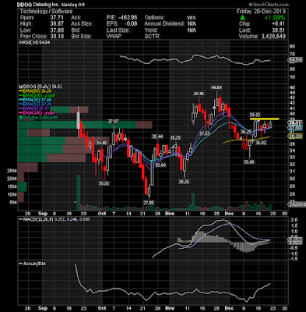The height and width of the screenshot is (312, 306).
Task: Click the 'Technology / Software' sector label
Action: 46,12
